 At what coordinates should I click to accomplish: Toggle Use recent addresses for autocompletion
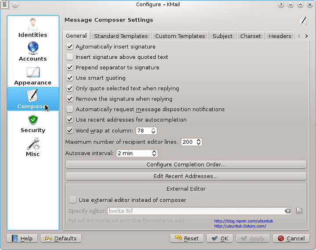pos(70,120)
